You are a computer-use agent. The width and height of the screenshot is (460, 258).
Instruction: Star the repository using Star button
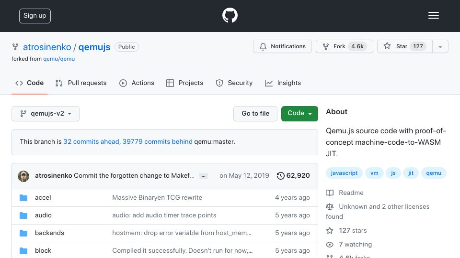pyautogui.click(x=405, y=46)
